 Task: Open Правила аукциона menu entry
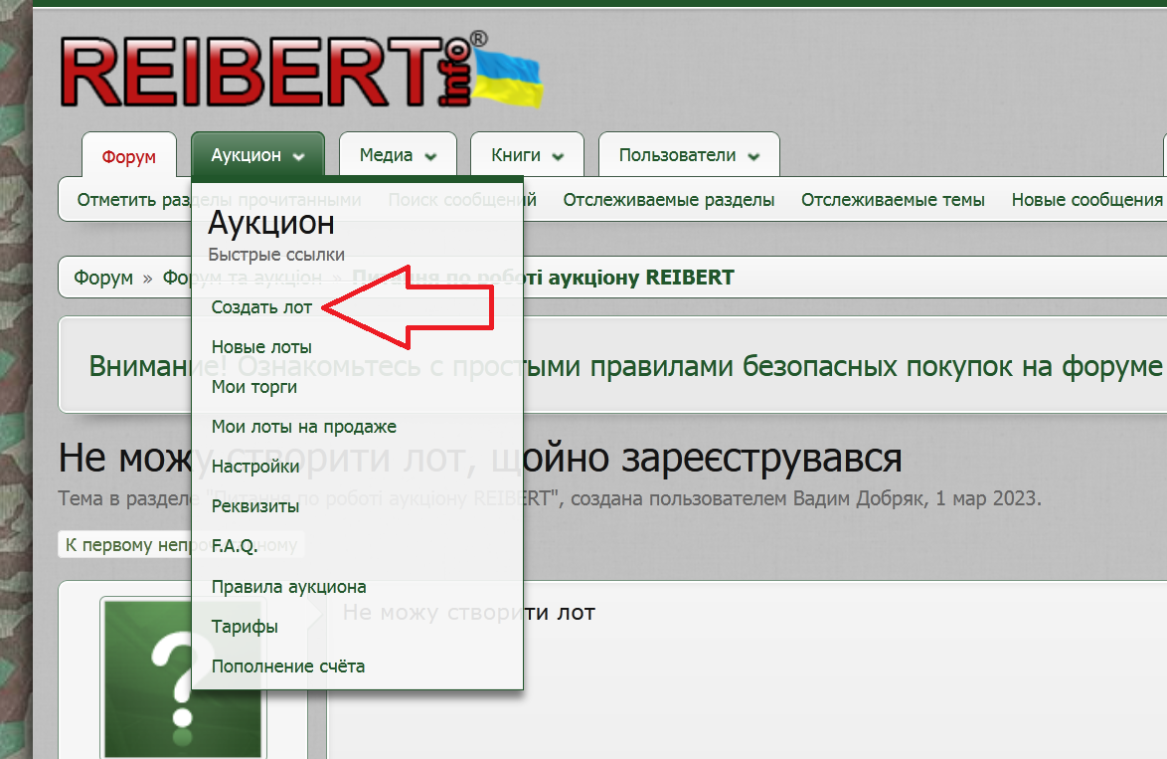tap(289, 587)
